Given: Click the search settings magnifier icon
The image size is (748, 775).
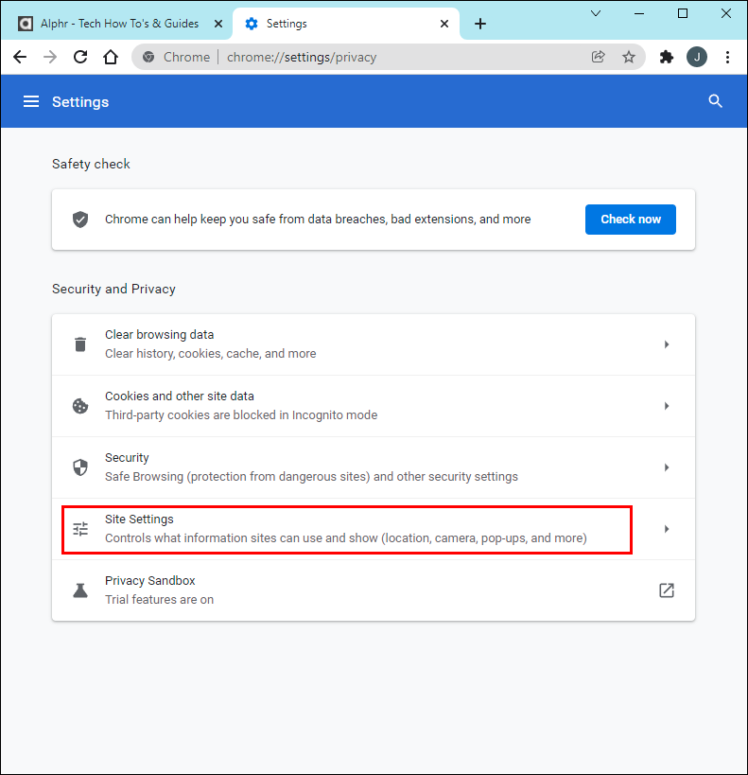Looking at the screenshot, I should [715, 101].
